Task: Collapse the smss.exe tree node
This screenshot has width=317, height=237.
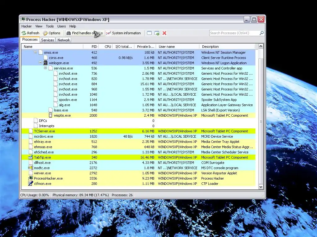Action: pyautogui.click(x=35, y=52)
